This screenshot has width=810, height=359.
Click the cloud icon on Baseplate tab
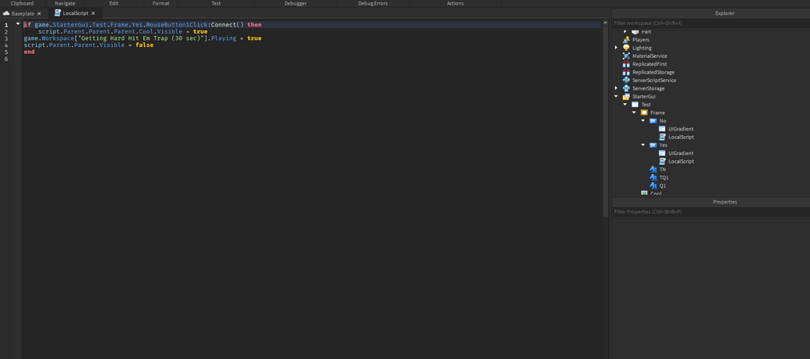point(7,13)
